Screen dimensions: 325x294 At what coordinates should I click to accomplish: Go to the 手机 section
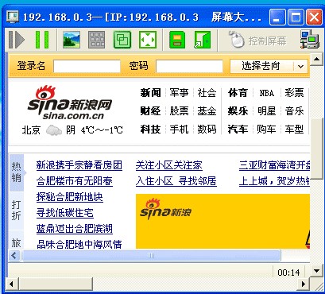pos(179,130)
